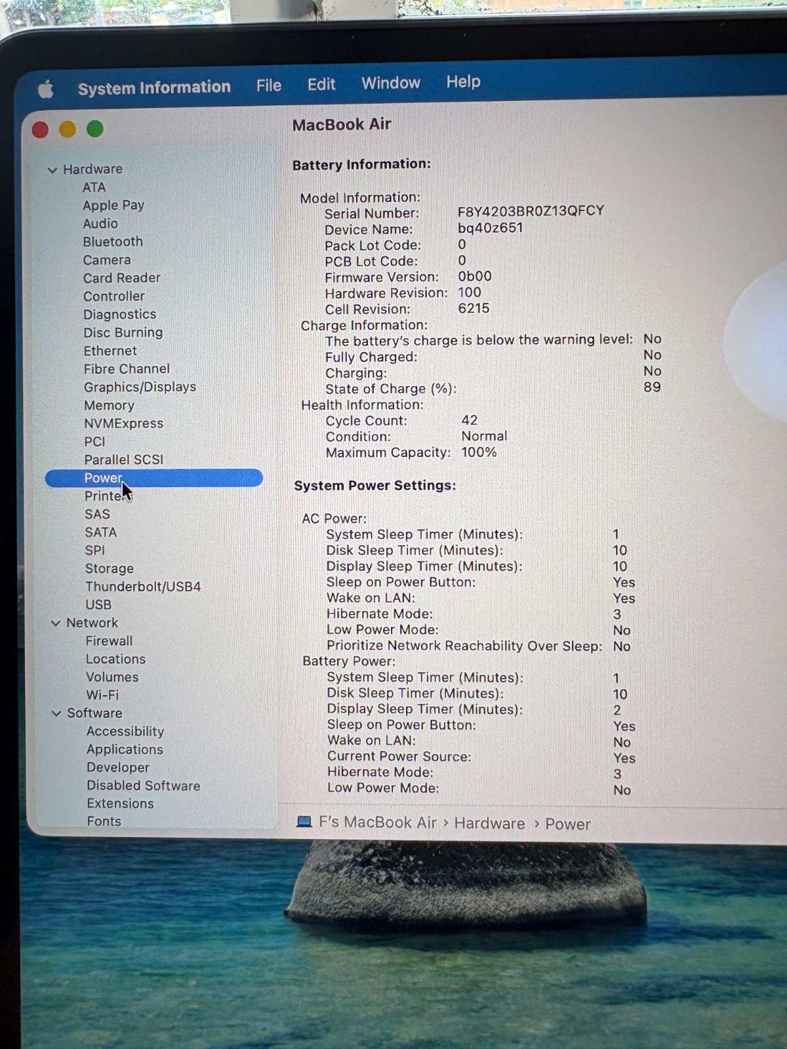Select Extensions under Software
This screenshot has height=1049, width=787.
pyautogui.click(x=121, y=803)
